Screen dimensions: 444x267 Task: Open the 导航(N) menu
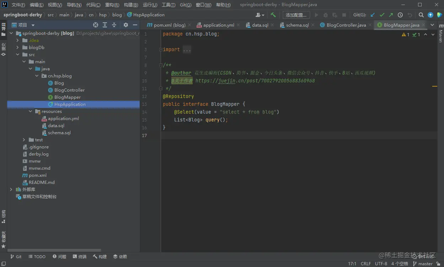click(74, 5)
